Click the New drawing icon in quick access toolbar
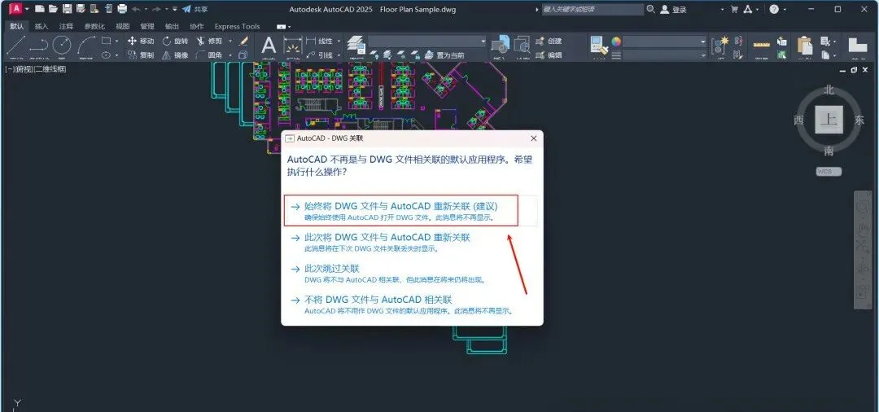 (40, 9)
